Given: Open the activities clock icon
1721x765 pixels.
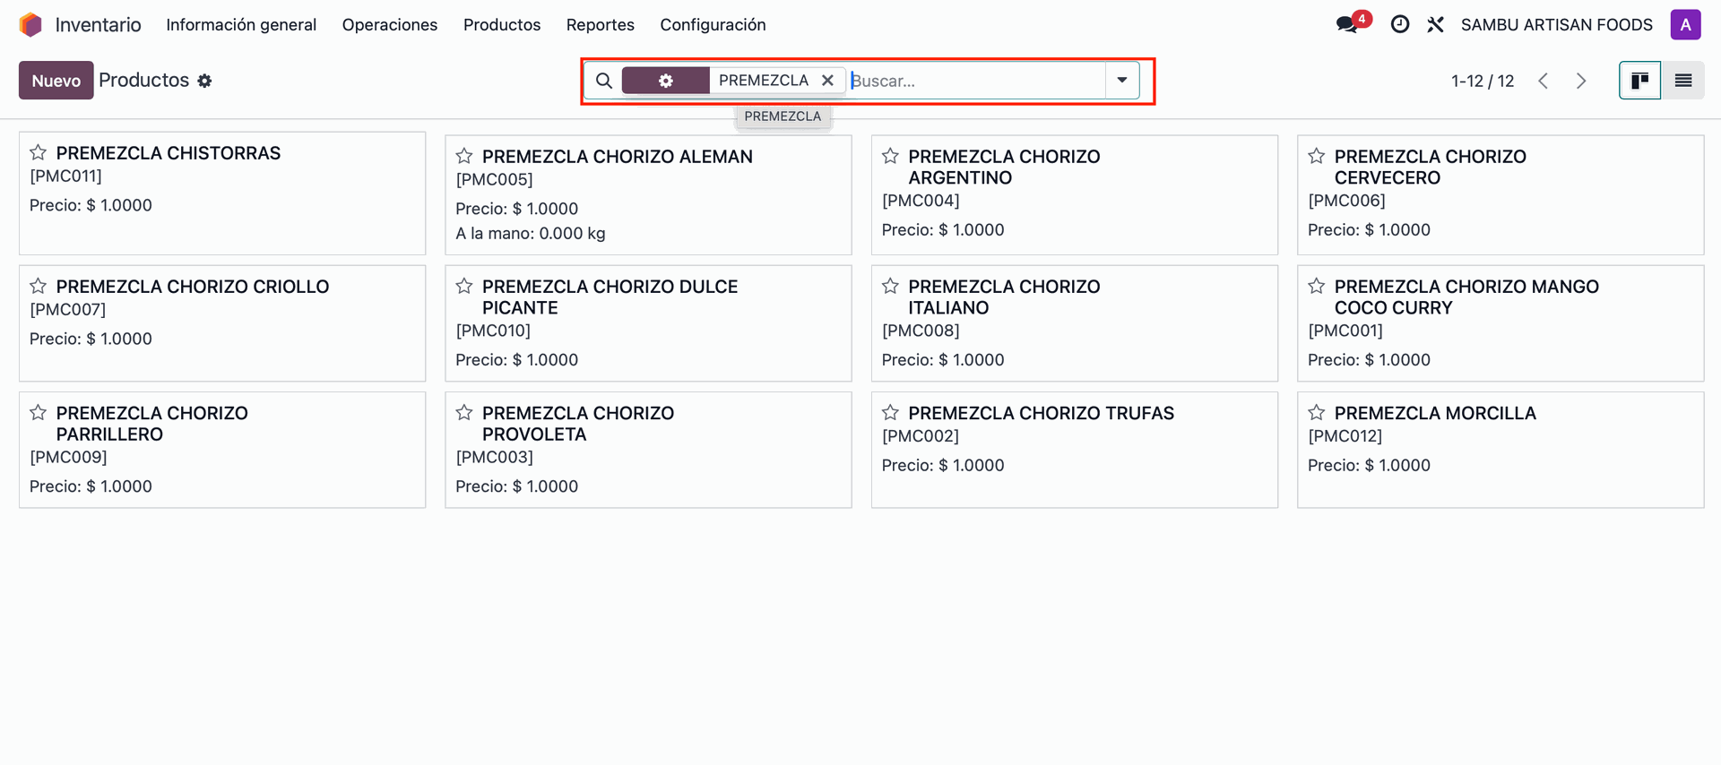Looking at the screenshot, I should (1399, 25).
